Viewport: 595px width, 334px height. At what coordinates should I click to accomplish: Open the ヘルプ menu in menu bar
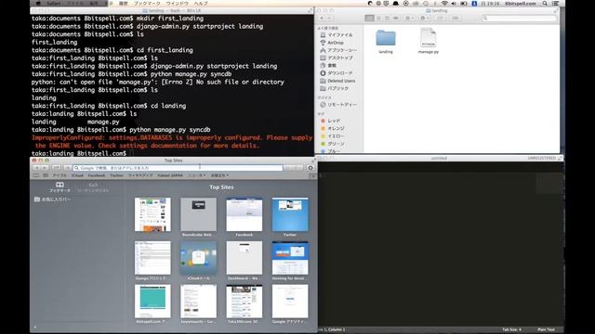pos(201,4)
